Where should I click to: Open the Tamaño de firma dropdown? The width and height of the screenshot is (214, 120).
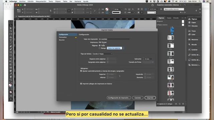pos(148,62)
